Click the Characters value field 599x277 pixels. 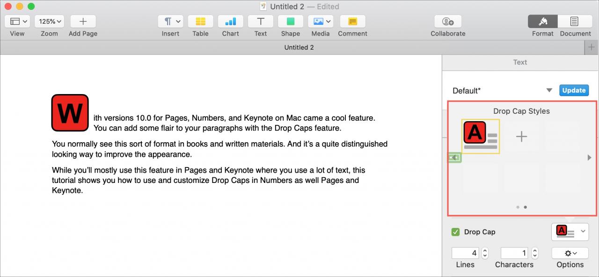(514, 253)
